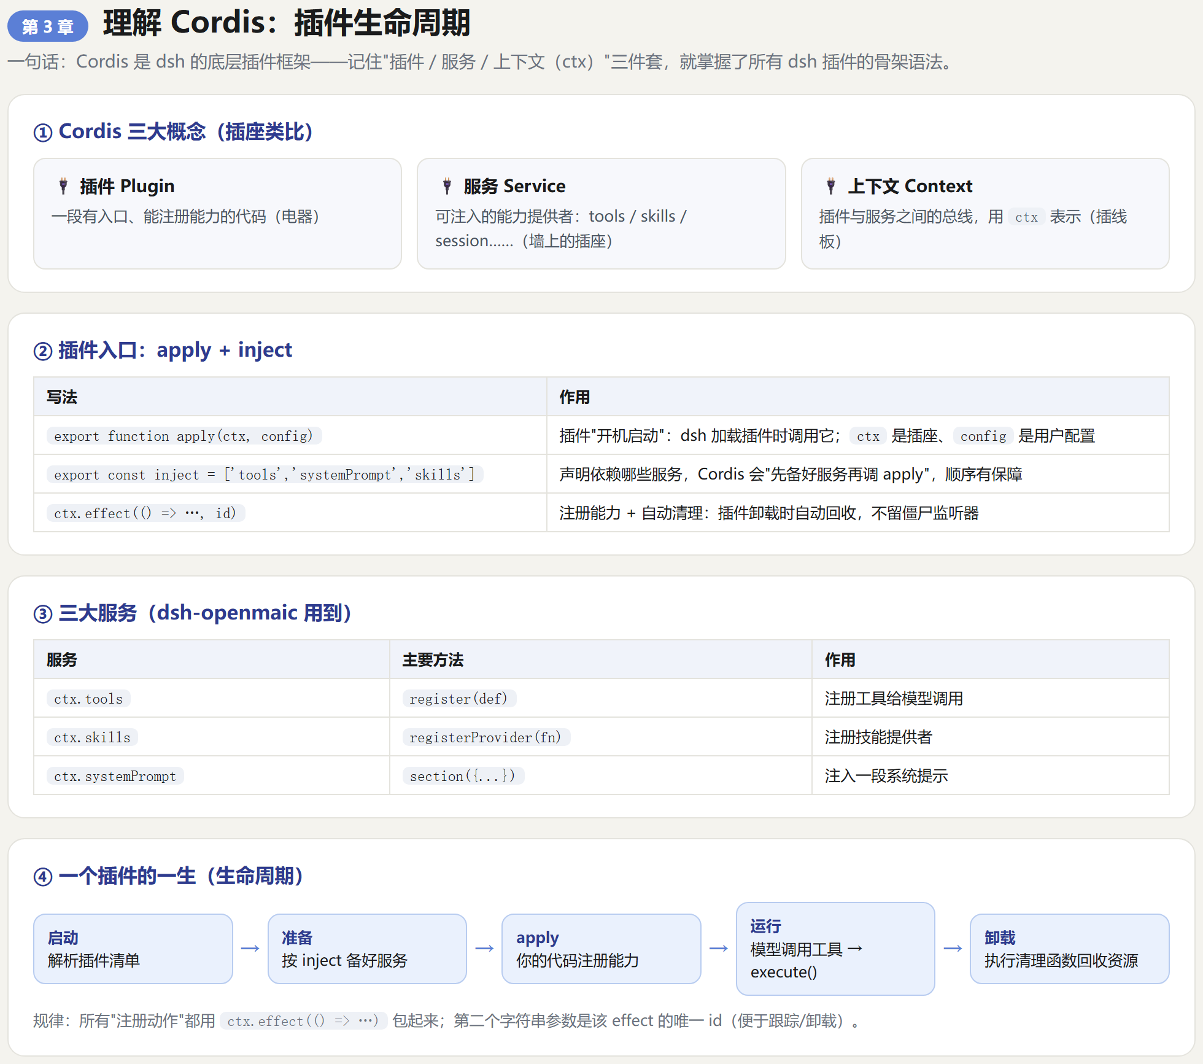Select the page title 理解 Cordis：插件生命周期
The image size is (1203, 1064).
tap(286, 23)
